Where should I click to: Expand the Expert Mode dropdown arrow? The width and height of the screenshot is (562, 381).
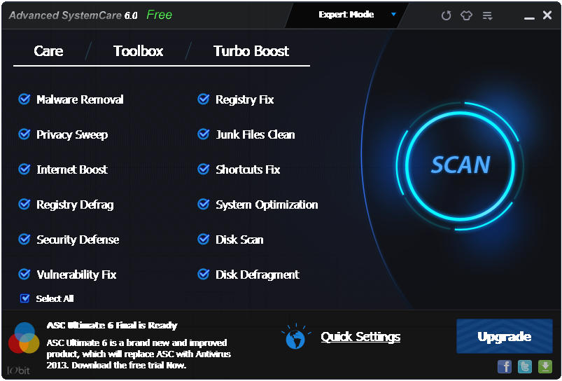pos(393,14)
